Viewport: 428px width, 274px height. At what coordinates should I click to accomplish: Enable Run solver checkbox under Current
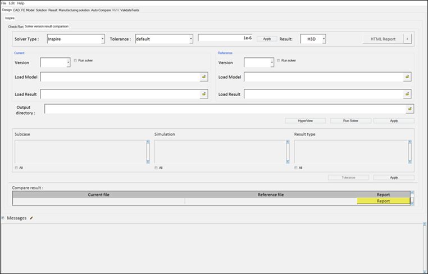76,60
